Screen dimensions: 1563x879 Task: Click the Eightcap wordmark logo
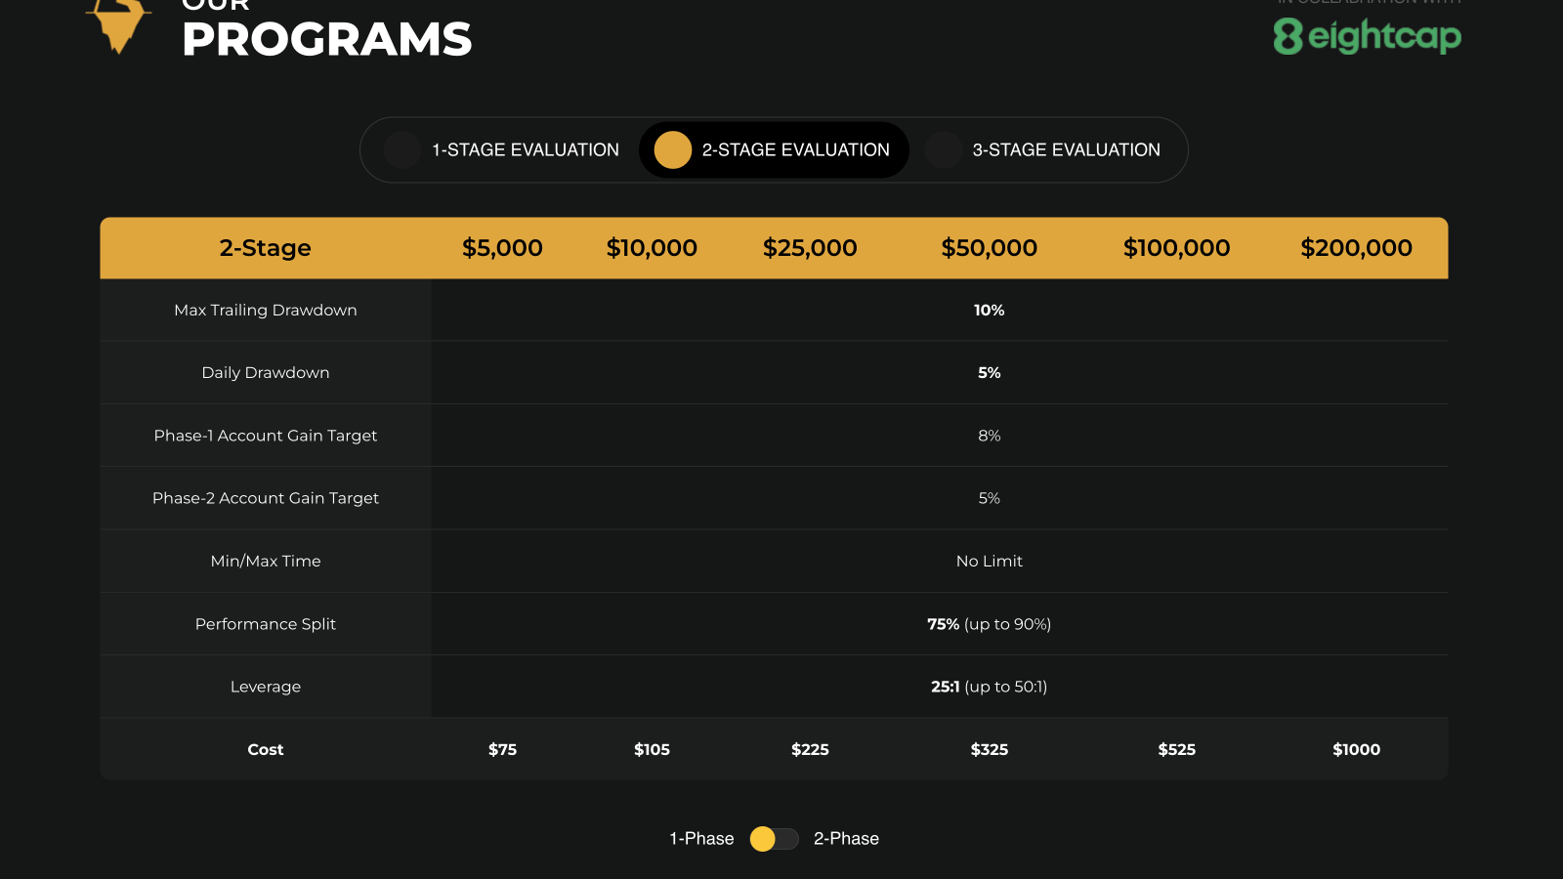point(1387,37)
